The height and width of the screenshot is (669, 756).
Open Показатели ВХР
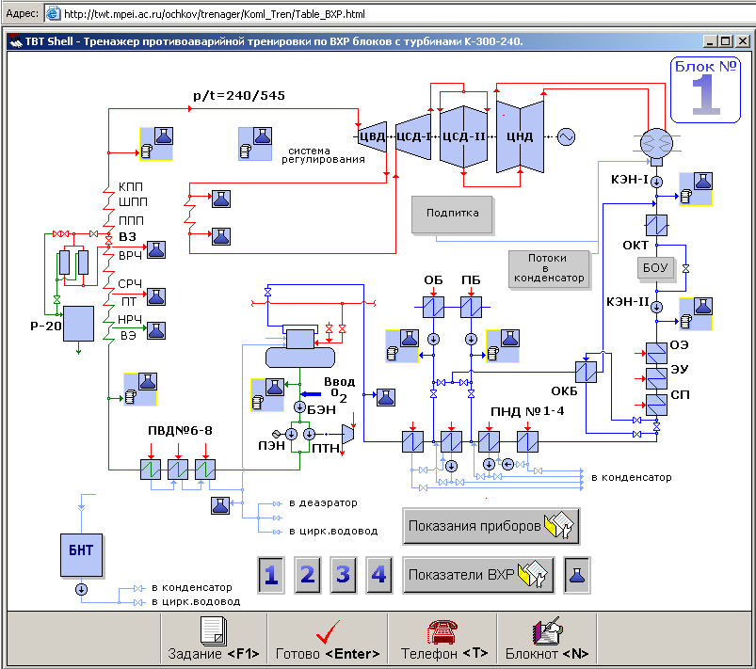click(478, 575)
